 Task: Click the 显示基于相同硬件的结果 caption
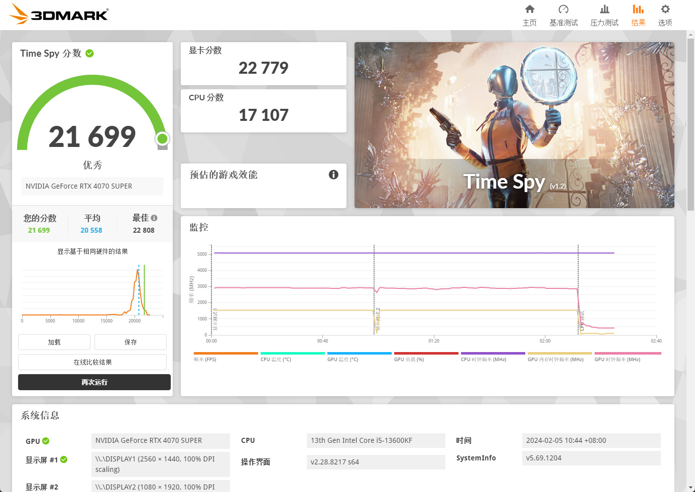(x=92, y=251)
